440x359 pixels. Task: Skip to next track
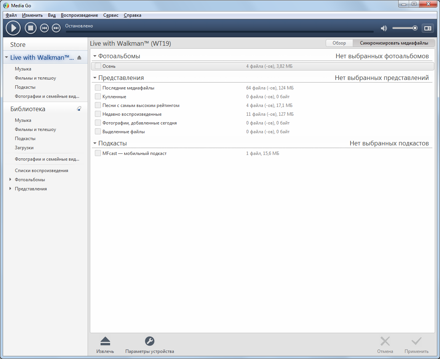pos(56,28)
